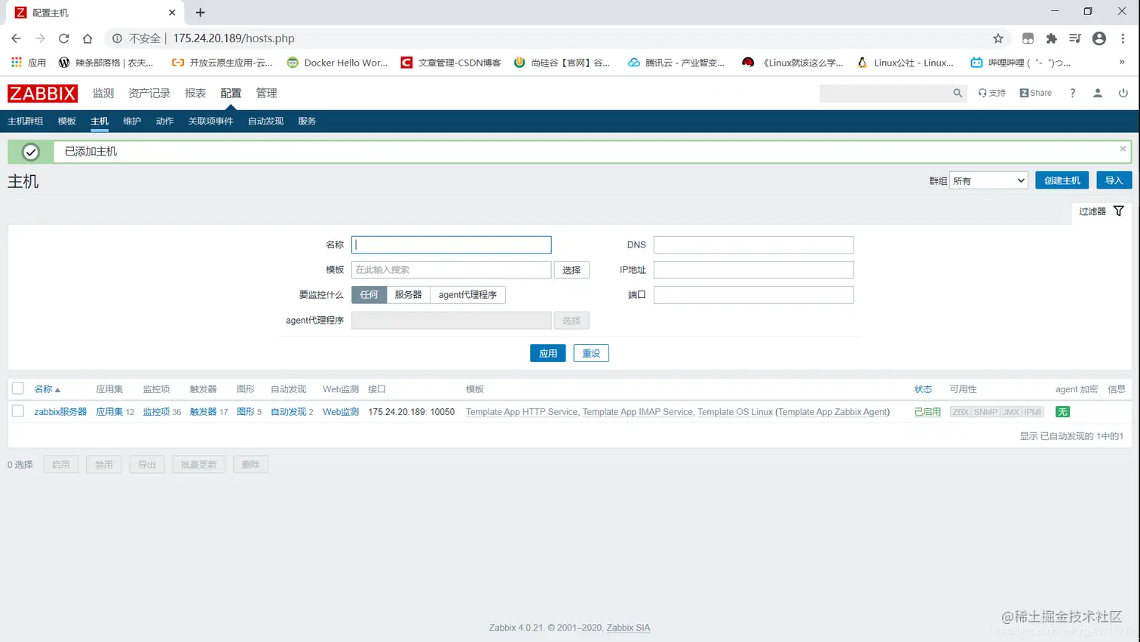The height and width of the screenshot is (642, 1140).
Task: Go back in browser history
Action: (x=16, y=38)
